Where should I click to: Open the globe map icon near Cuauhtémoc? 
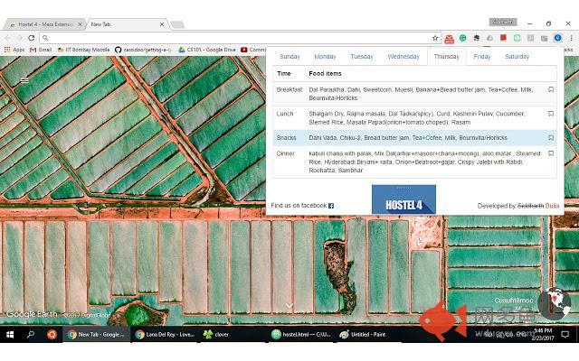tap(555, 303)
